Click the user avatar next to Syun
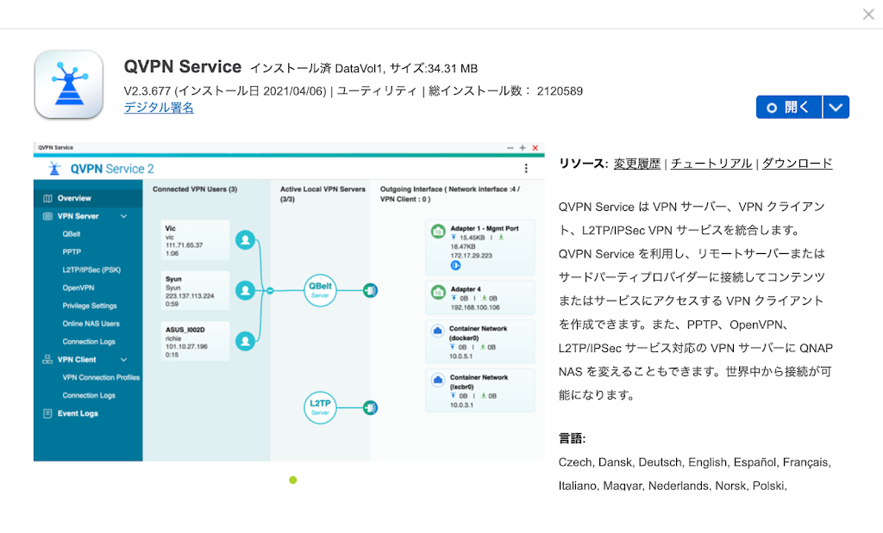883x533 pixels. click(x=245, y=291)
